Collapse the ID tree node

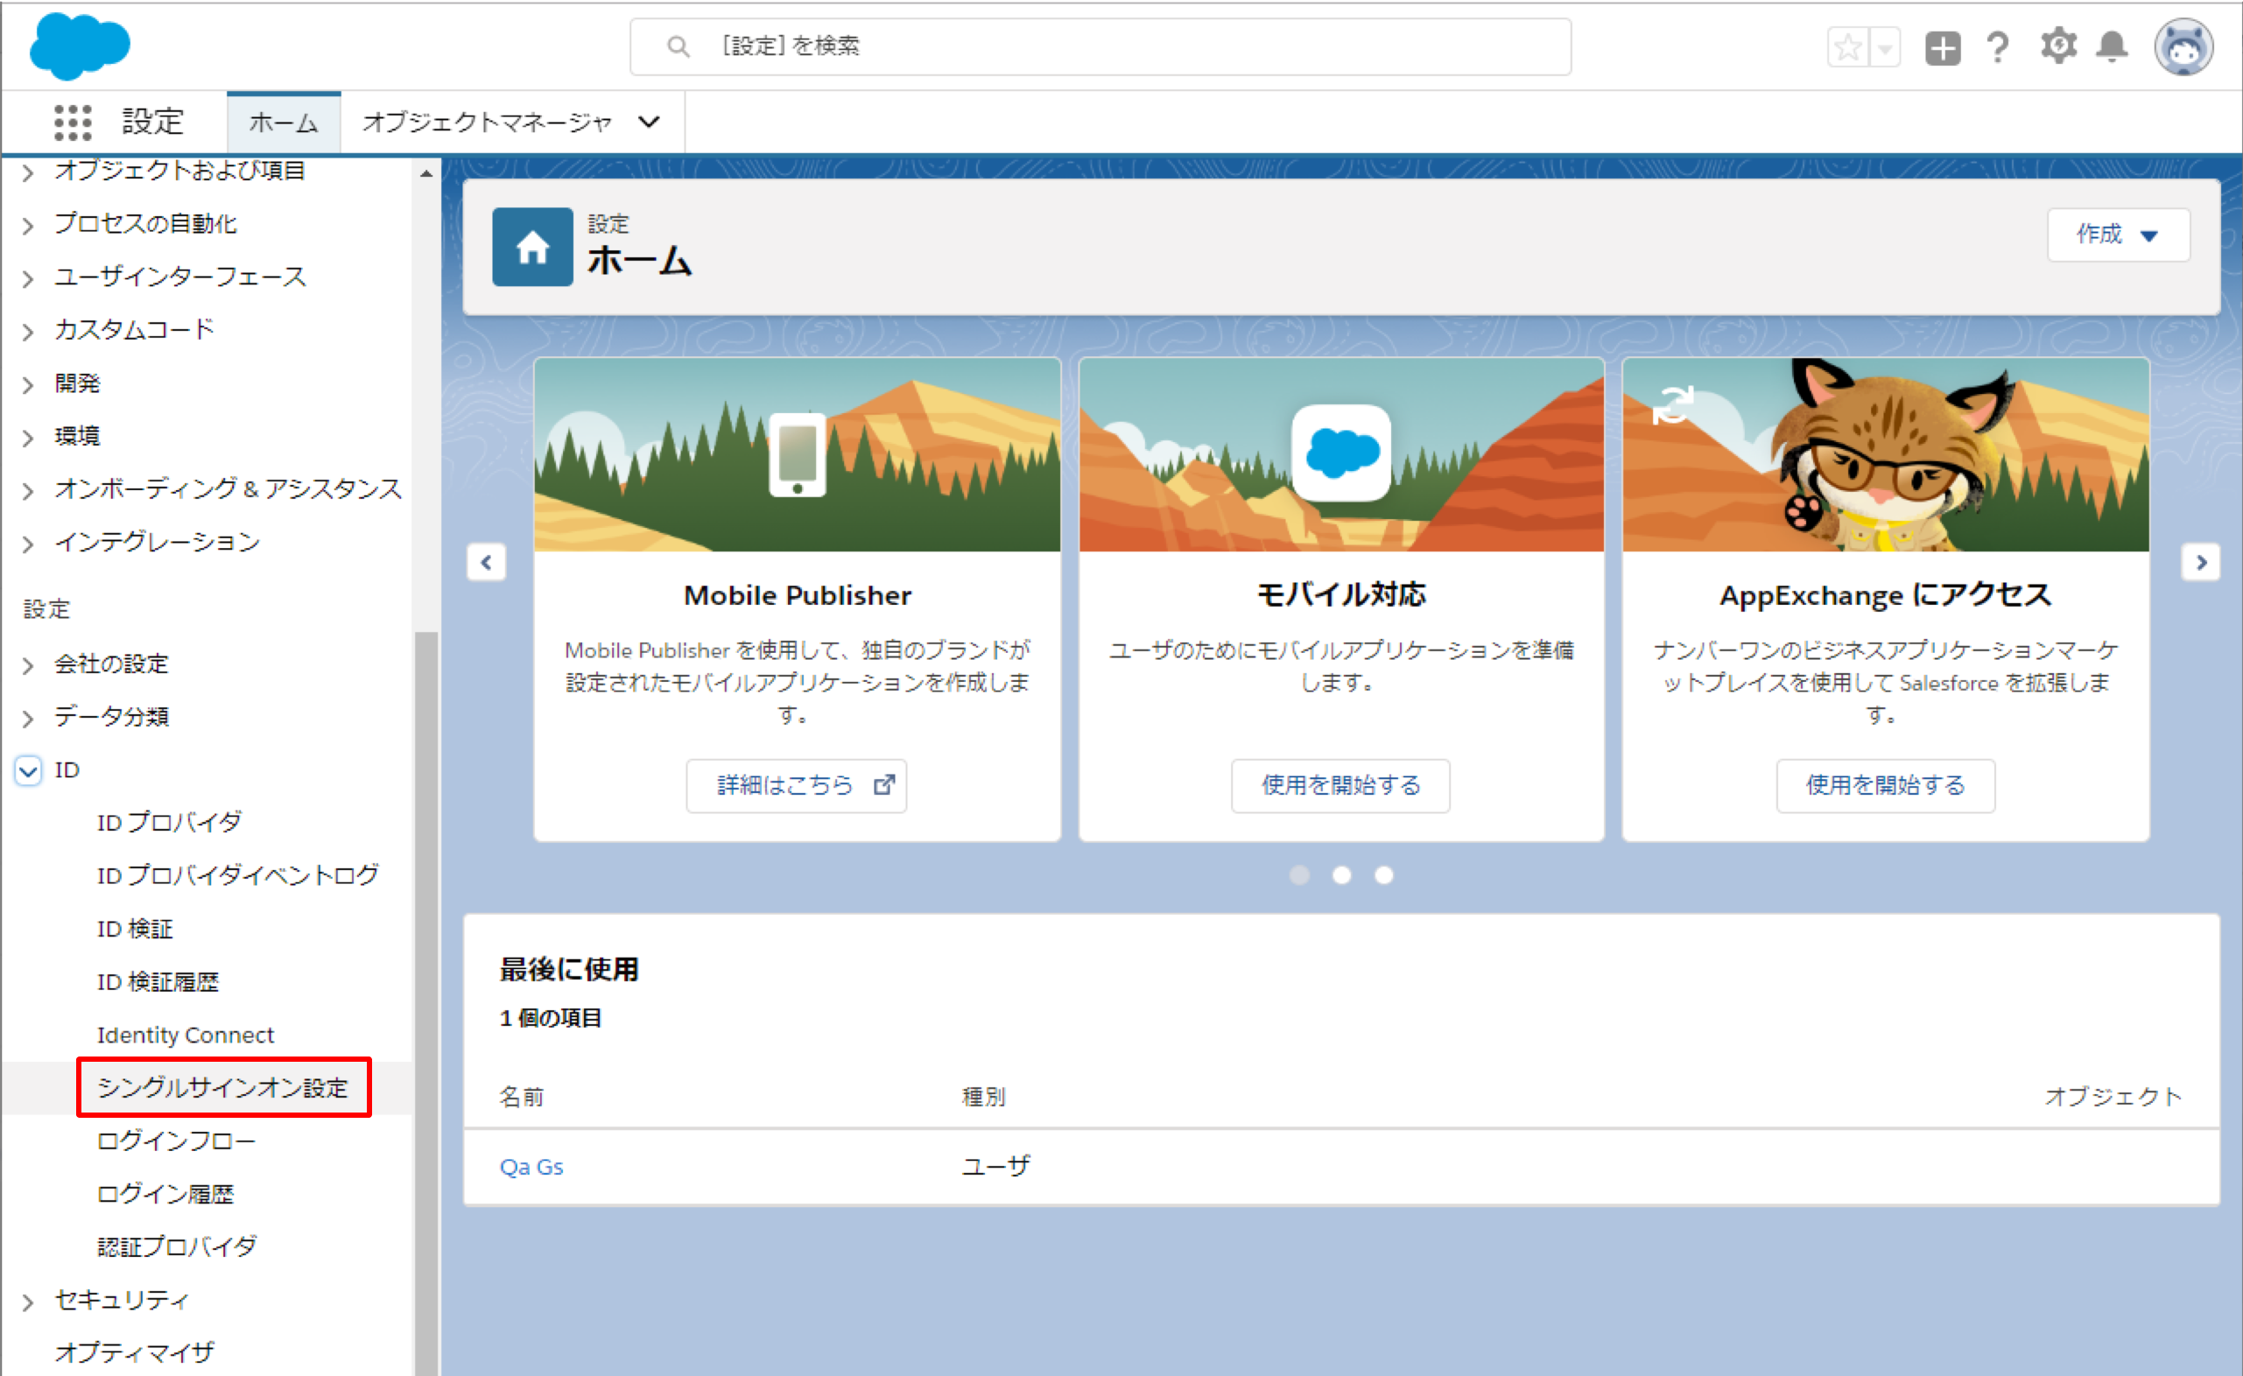28,771
